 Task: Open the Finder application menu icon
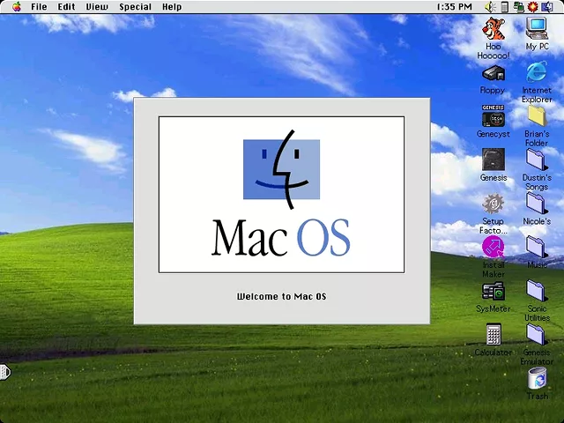pyautogui.click(x=547, y=7)
